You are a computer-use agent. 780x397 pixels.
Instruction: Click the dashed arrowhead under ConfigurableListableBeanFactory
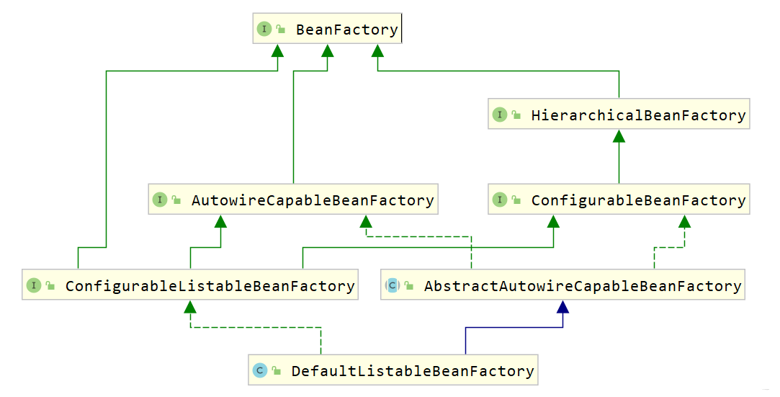190,306
